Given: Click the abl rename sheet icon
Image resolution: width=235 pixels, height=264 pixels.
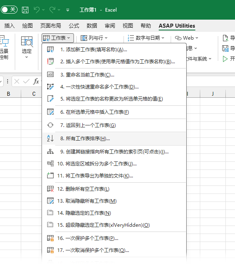Looking at the screenshot, I should [50, 75].
